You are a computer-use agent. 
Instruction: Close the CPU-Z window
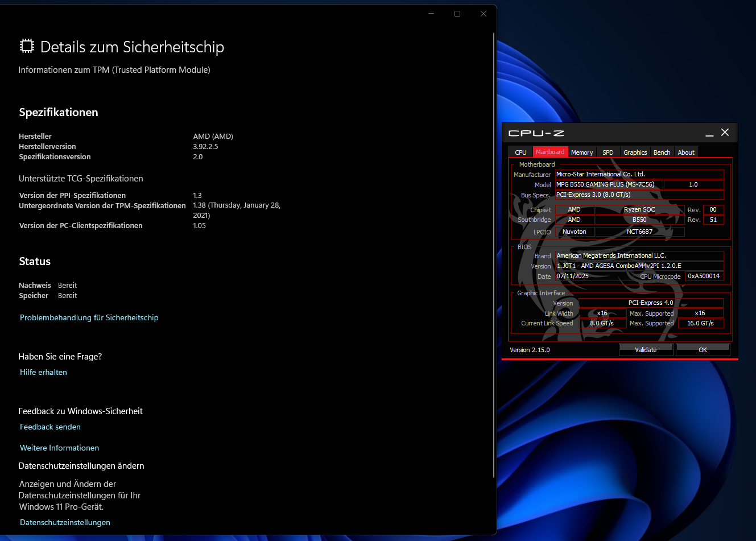(725, 133)
